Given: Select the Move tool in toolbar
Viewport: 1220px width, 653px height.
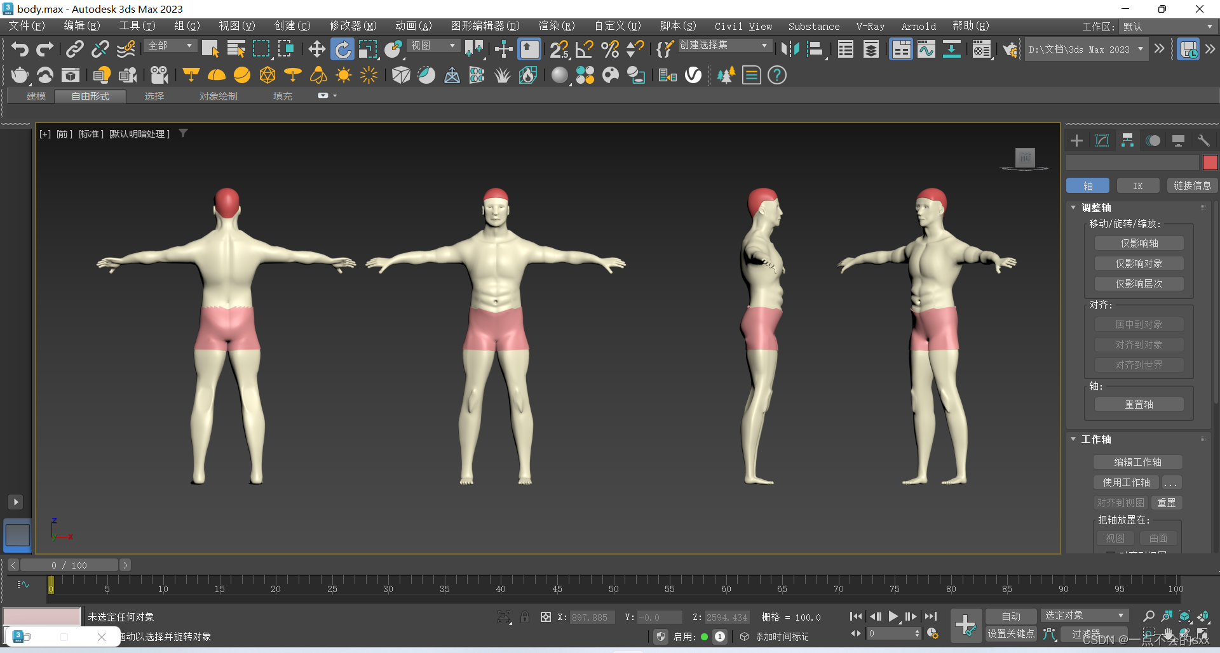Looking at the screenshot, I should point(316,49).
